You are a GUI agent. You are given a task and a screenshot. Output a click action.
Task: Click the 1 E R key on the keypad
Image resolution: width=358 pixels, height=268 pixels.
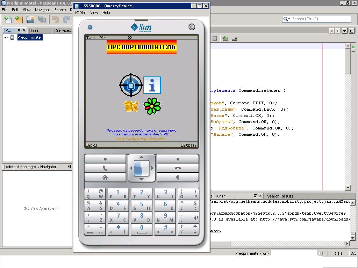118,194
